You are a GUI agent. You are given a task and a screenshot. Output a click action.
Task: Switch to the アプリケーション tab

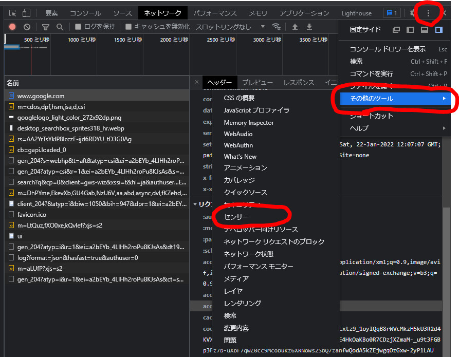coord(304,13)
